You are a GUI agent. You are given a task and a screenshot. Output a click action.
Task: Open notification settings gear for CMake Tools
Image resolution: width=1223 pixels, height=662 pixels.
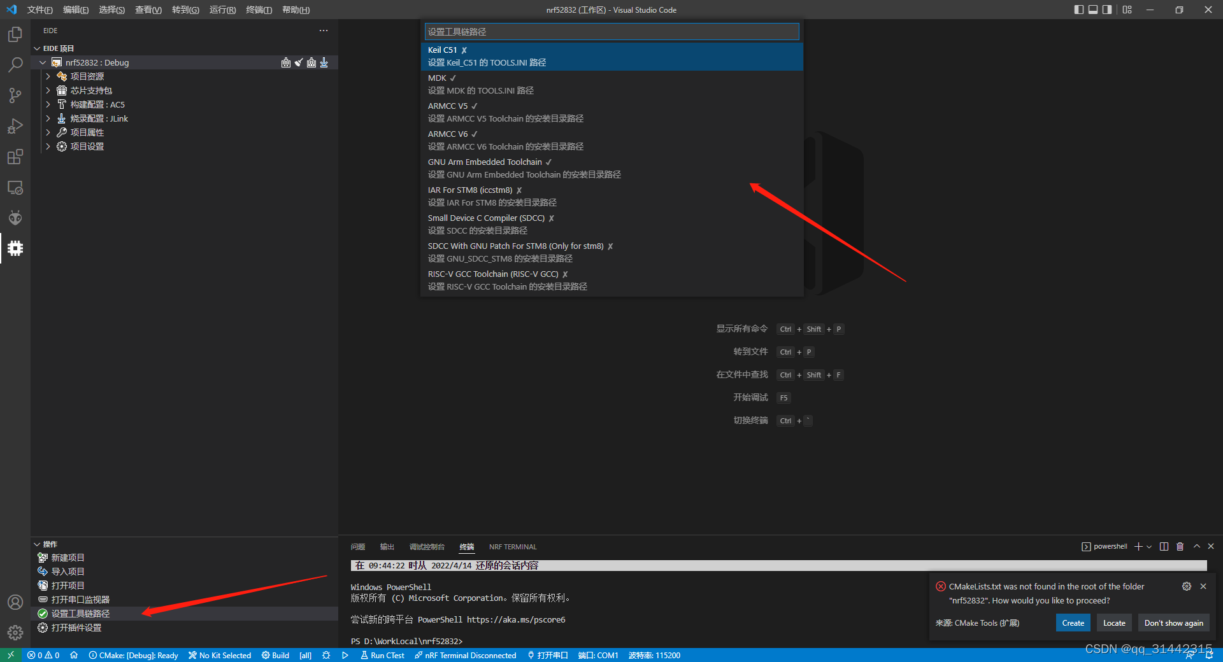1187,586
